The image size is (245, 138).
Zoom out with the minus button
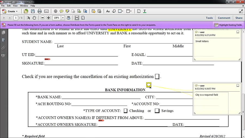tap(42, 18)
